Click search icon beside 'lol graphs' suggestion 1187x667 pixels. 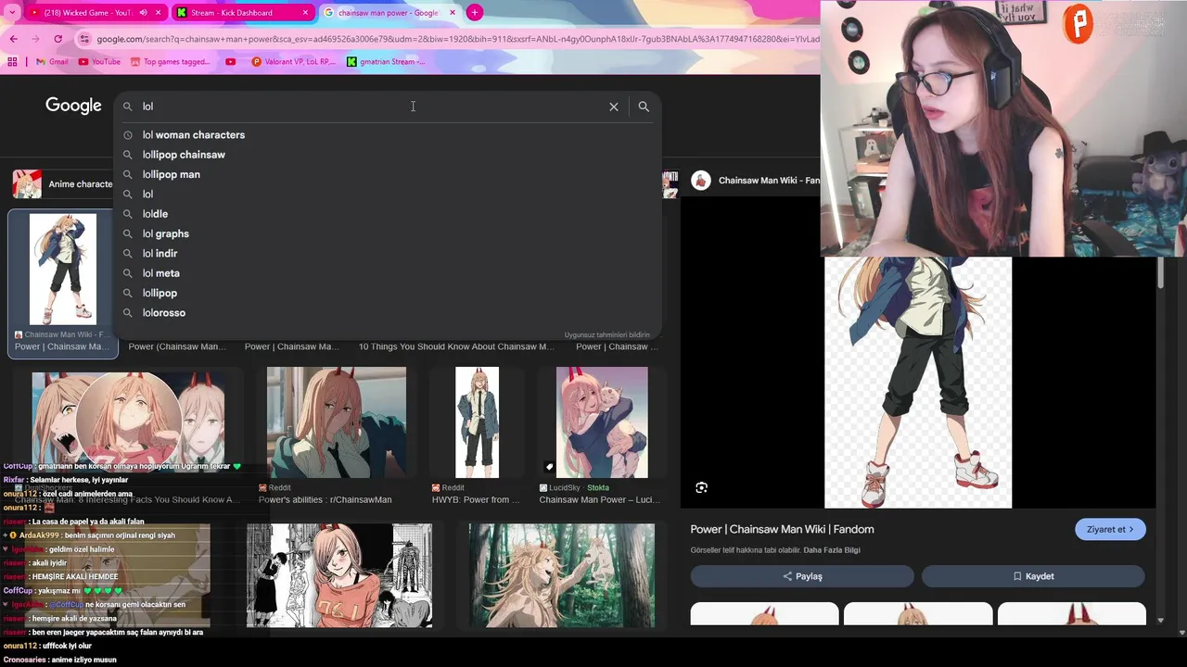click(x=128, y=233)
